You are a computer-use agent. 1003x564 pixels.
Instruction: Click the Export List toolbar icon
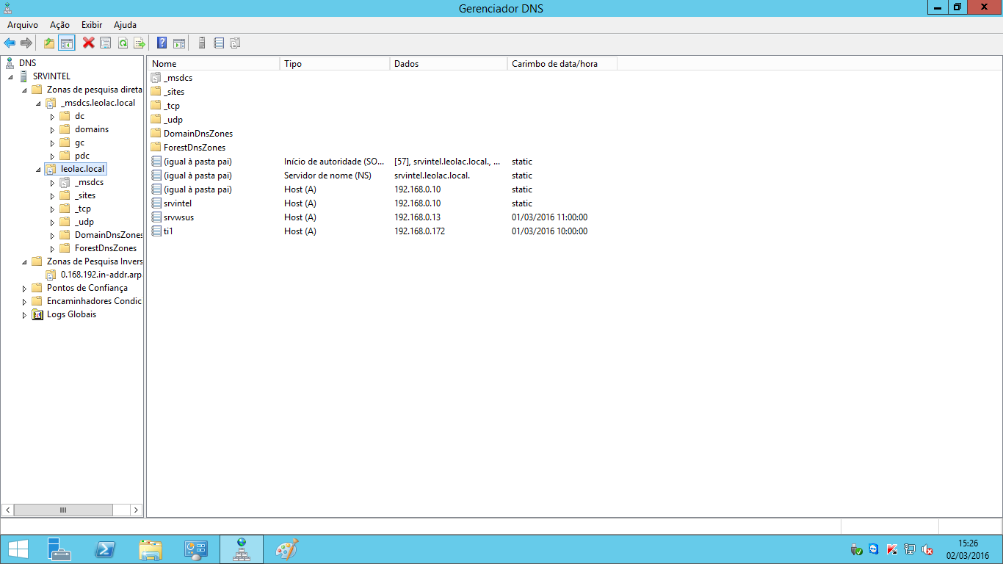tap(140, 43)
